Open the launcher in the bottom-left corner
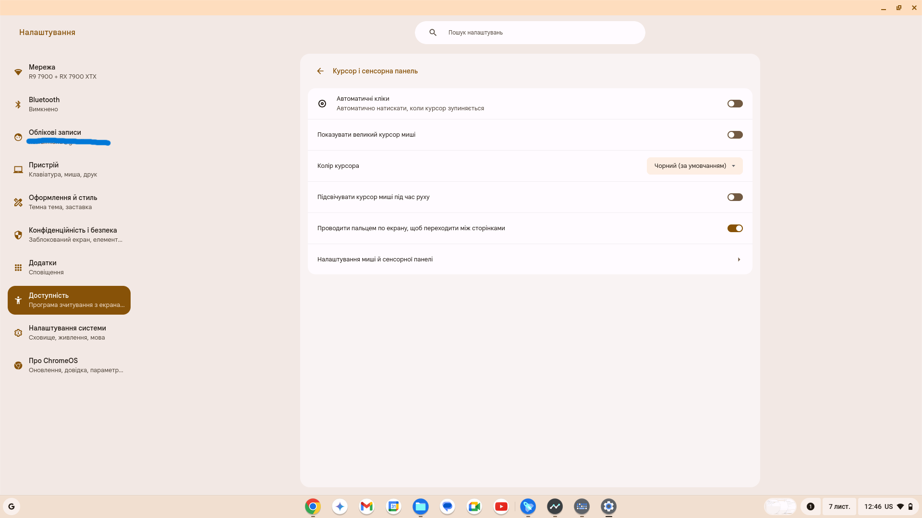 pos(12,506)
